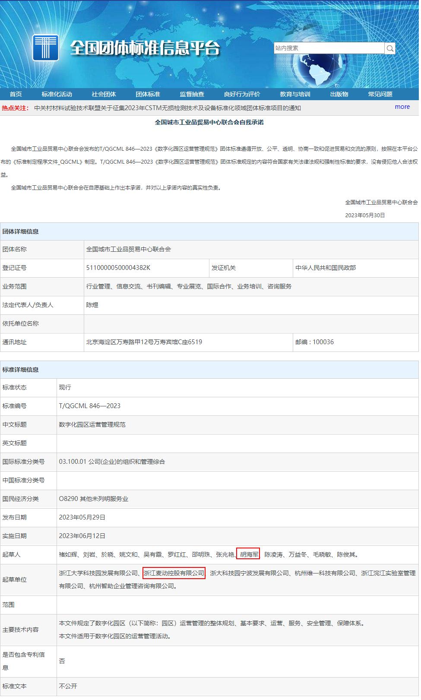Select implementation date 2023年06月12日
421x700 pixels.
(82, 536)
